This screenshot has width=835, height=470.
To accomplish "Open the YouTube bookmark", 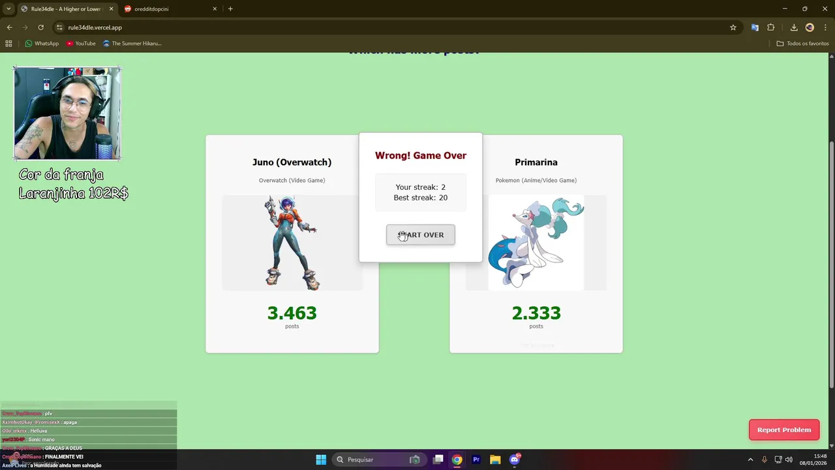I will (81, 44).
